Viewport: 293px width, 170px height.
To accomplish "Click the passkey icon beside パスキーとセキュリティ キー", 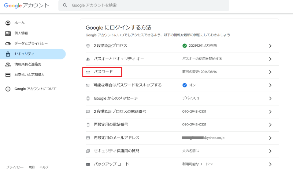I will [x=88, y=59].
